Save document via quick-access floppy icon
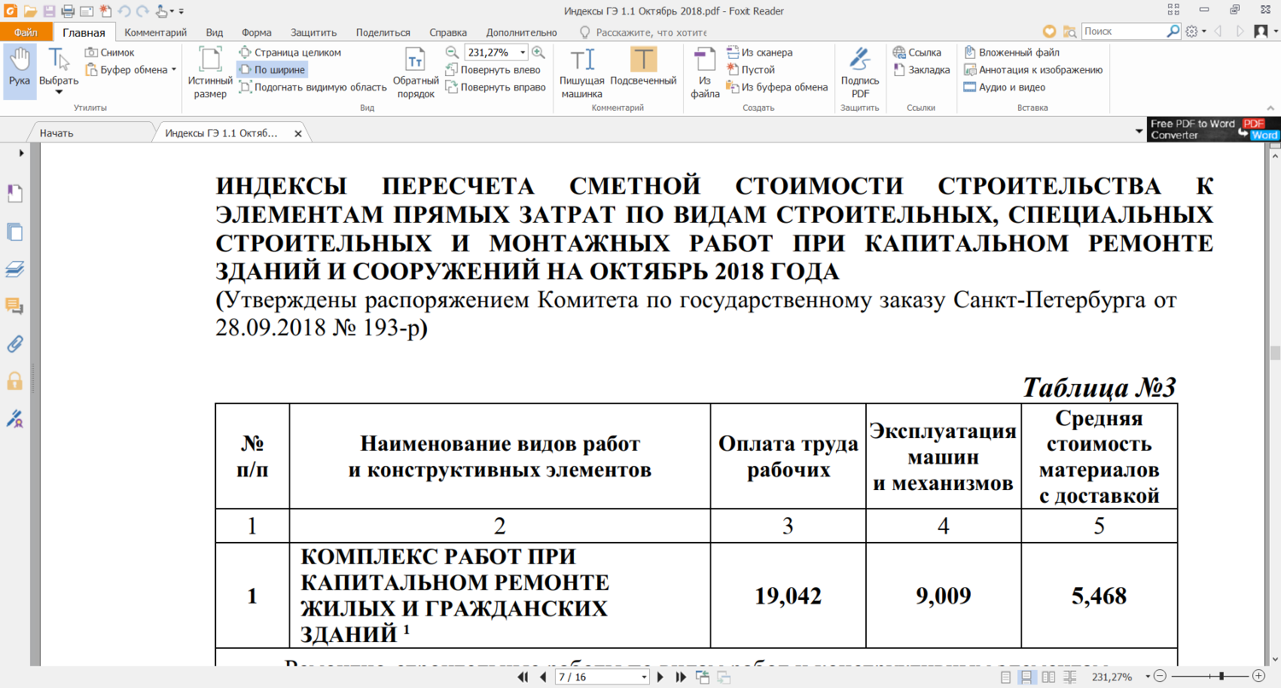 (49, 11)
